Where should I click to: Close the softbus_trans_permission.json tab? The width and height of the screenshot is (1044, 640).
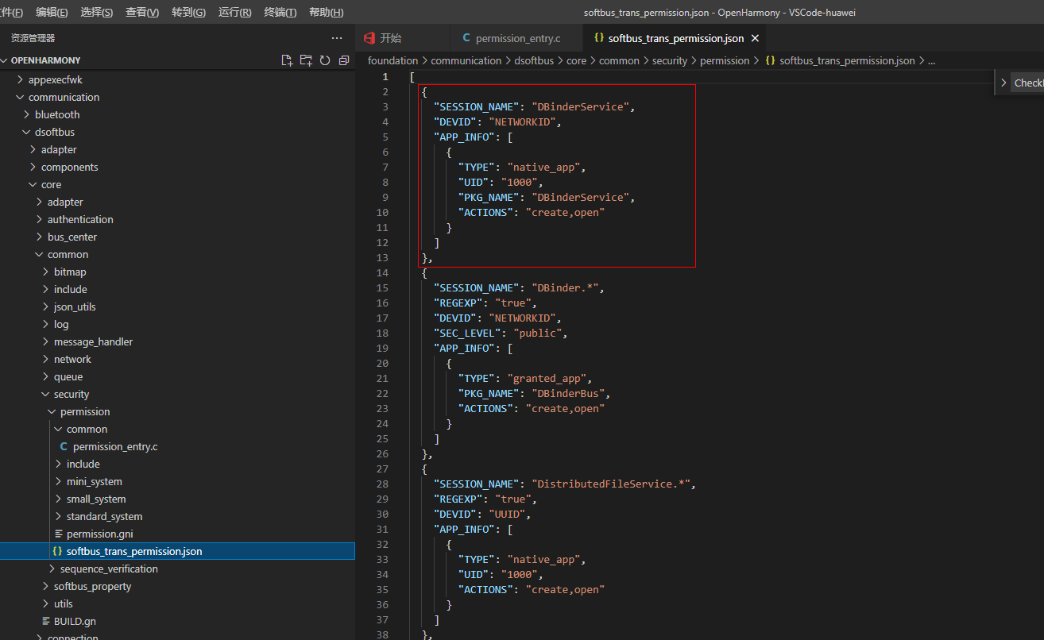(755, 38)
